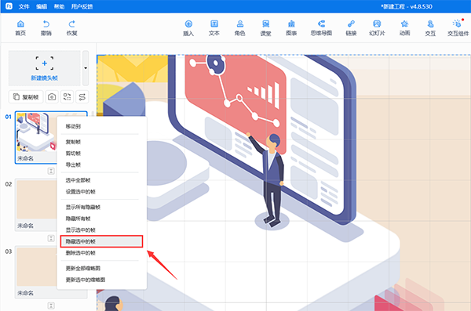This screenshot has width=471, height=311.
Task: Open the 图表 chart tool
Action: tap(291, 28)
